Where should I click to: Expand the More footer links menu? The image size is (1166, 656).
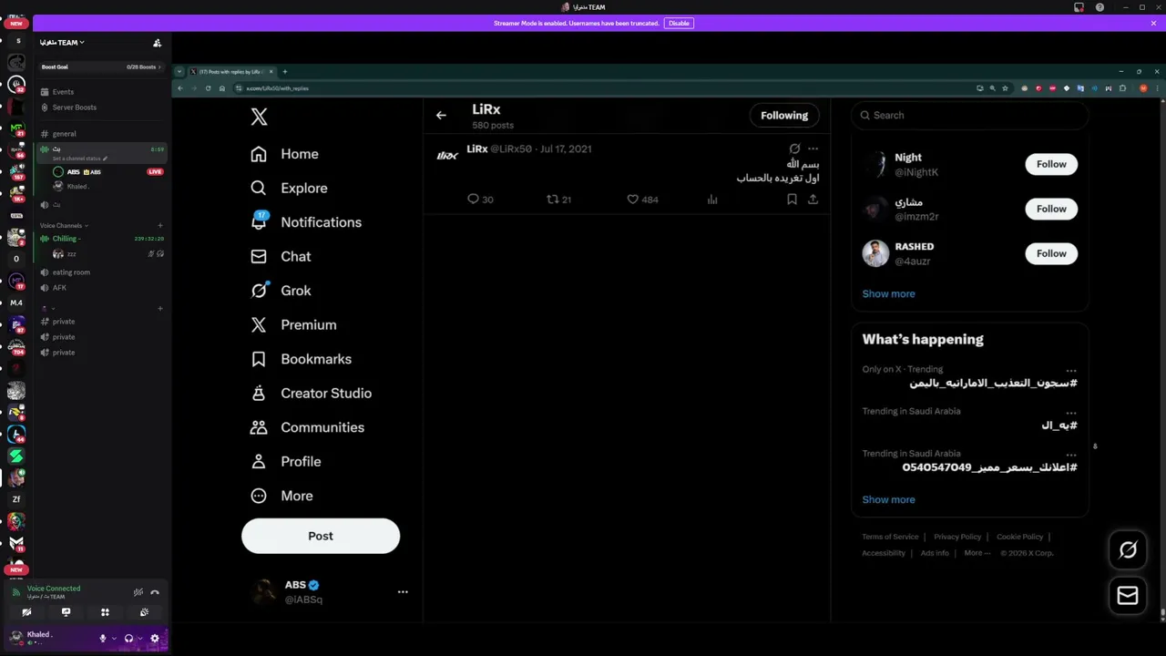pos(977,553)
